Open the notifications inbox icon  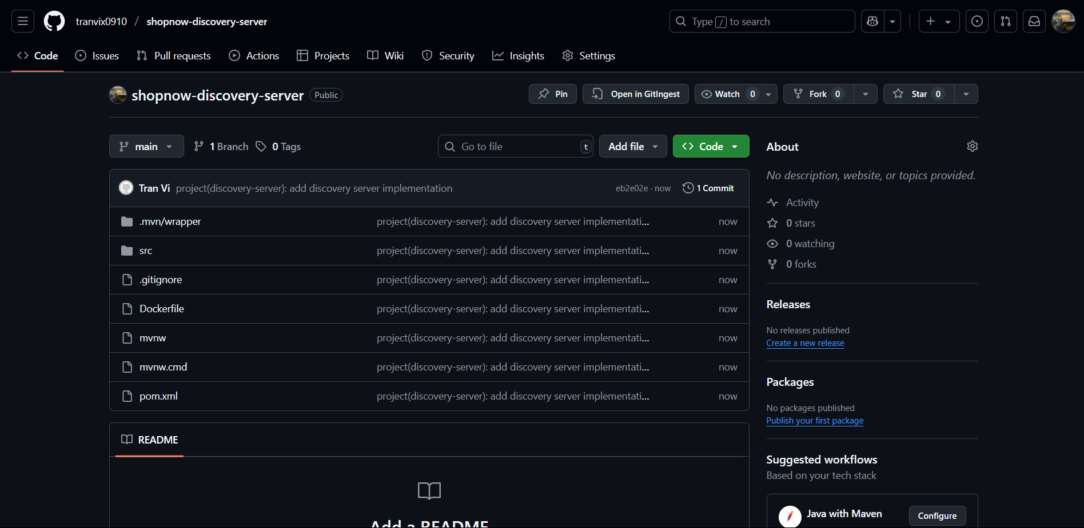pyautogui.click(x=1034, y=21)
